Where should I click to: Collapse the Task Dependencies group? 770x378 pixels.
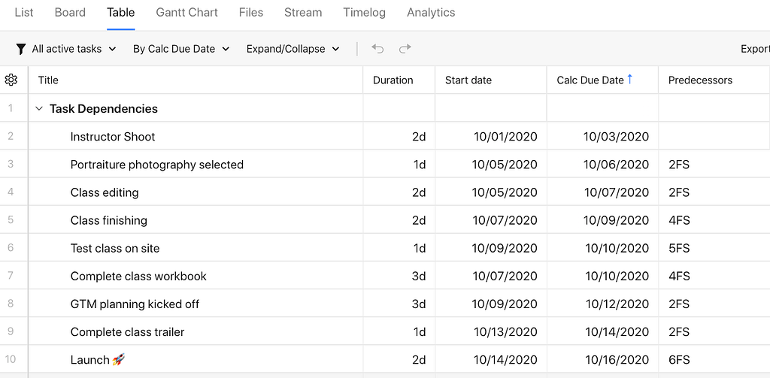tap(39, 108)
